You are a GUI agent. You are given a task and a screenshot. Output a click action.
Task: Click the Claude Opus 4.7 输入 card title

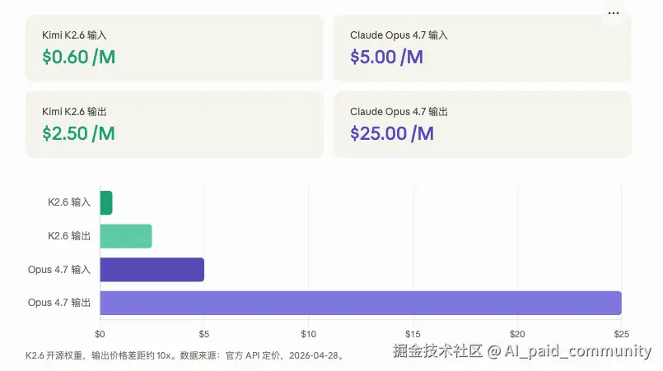coord(399,35)
